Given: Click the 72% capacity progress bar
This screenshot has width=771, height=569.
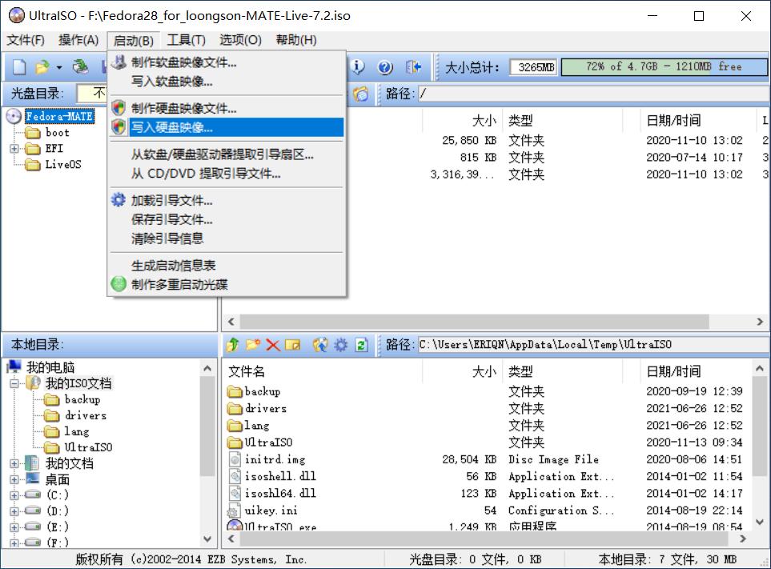Looking at the screenshot, I should coord(663,66).
